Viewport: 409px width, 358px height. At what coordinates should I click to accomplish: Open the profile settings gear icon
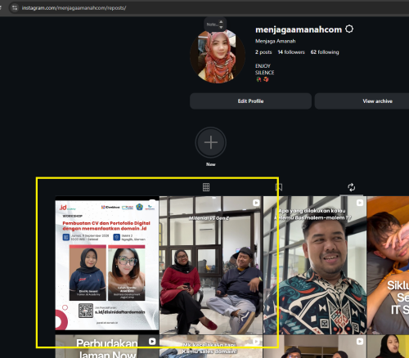(x=349, y=29)
